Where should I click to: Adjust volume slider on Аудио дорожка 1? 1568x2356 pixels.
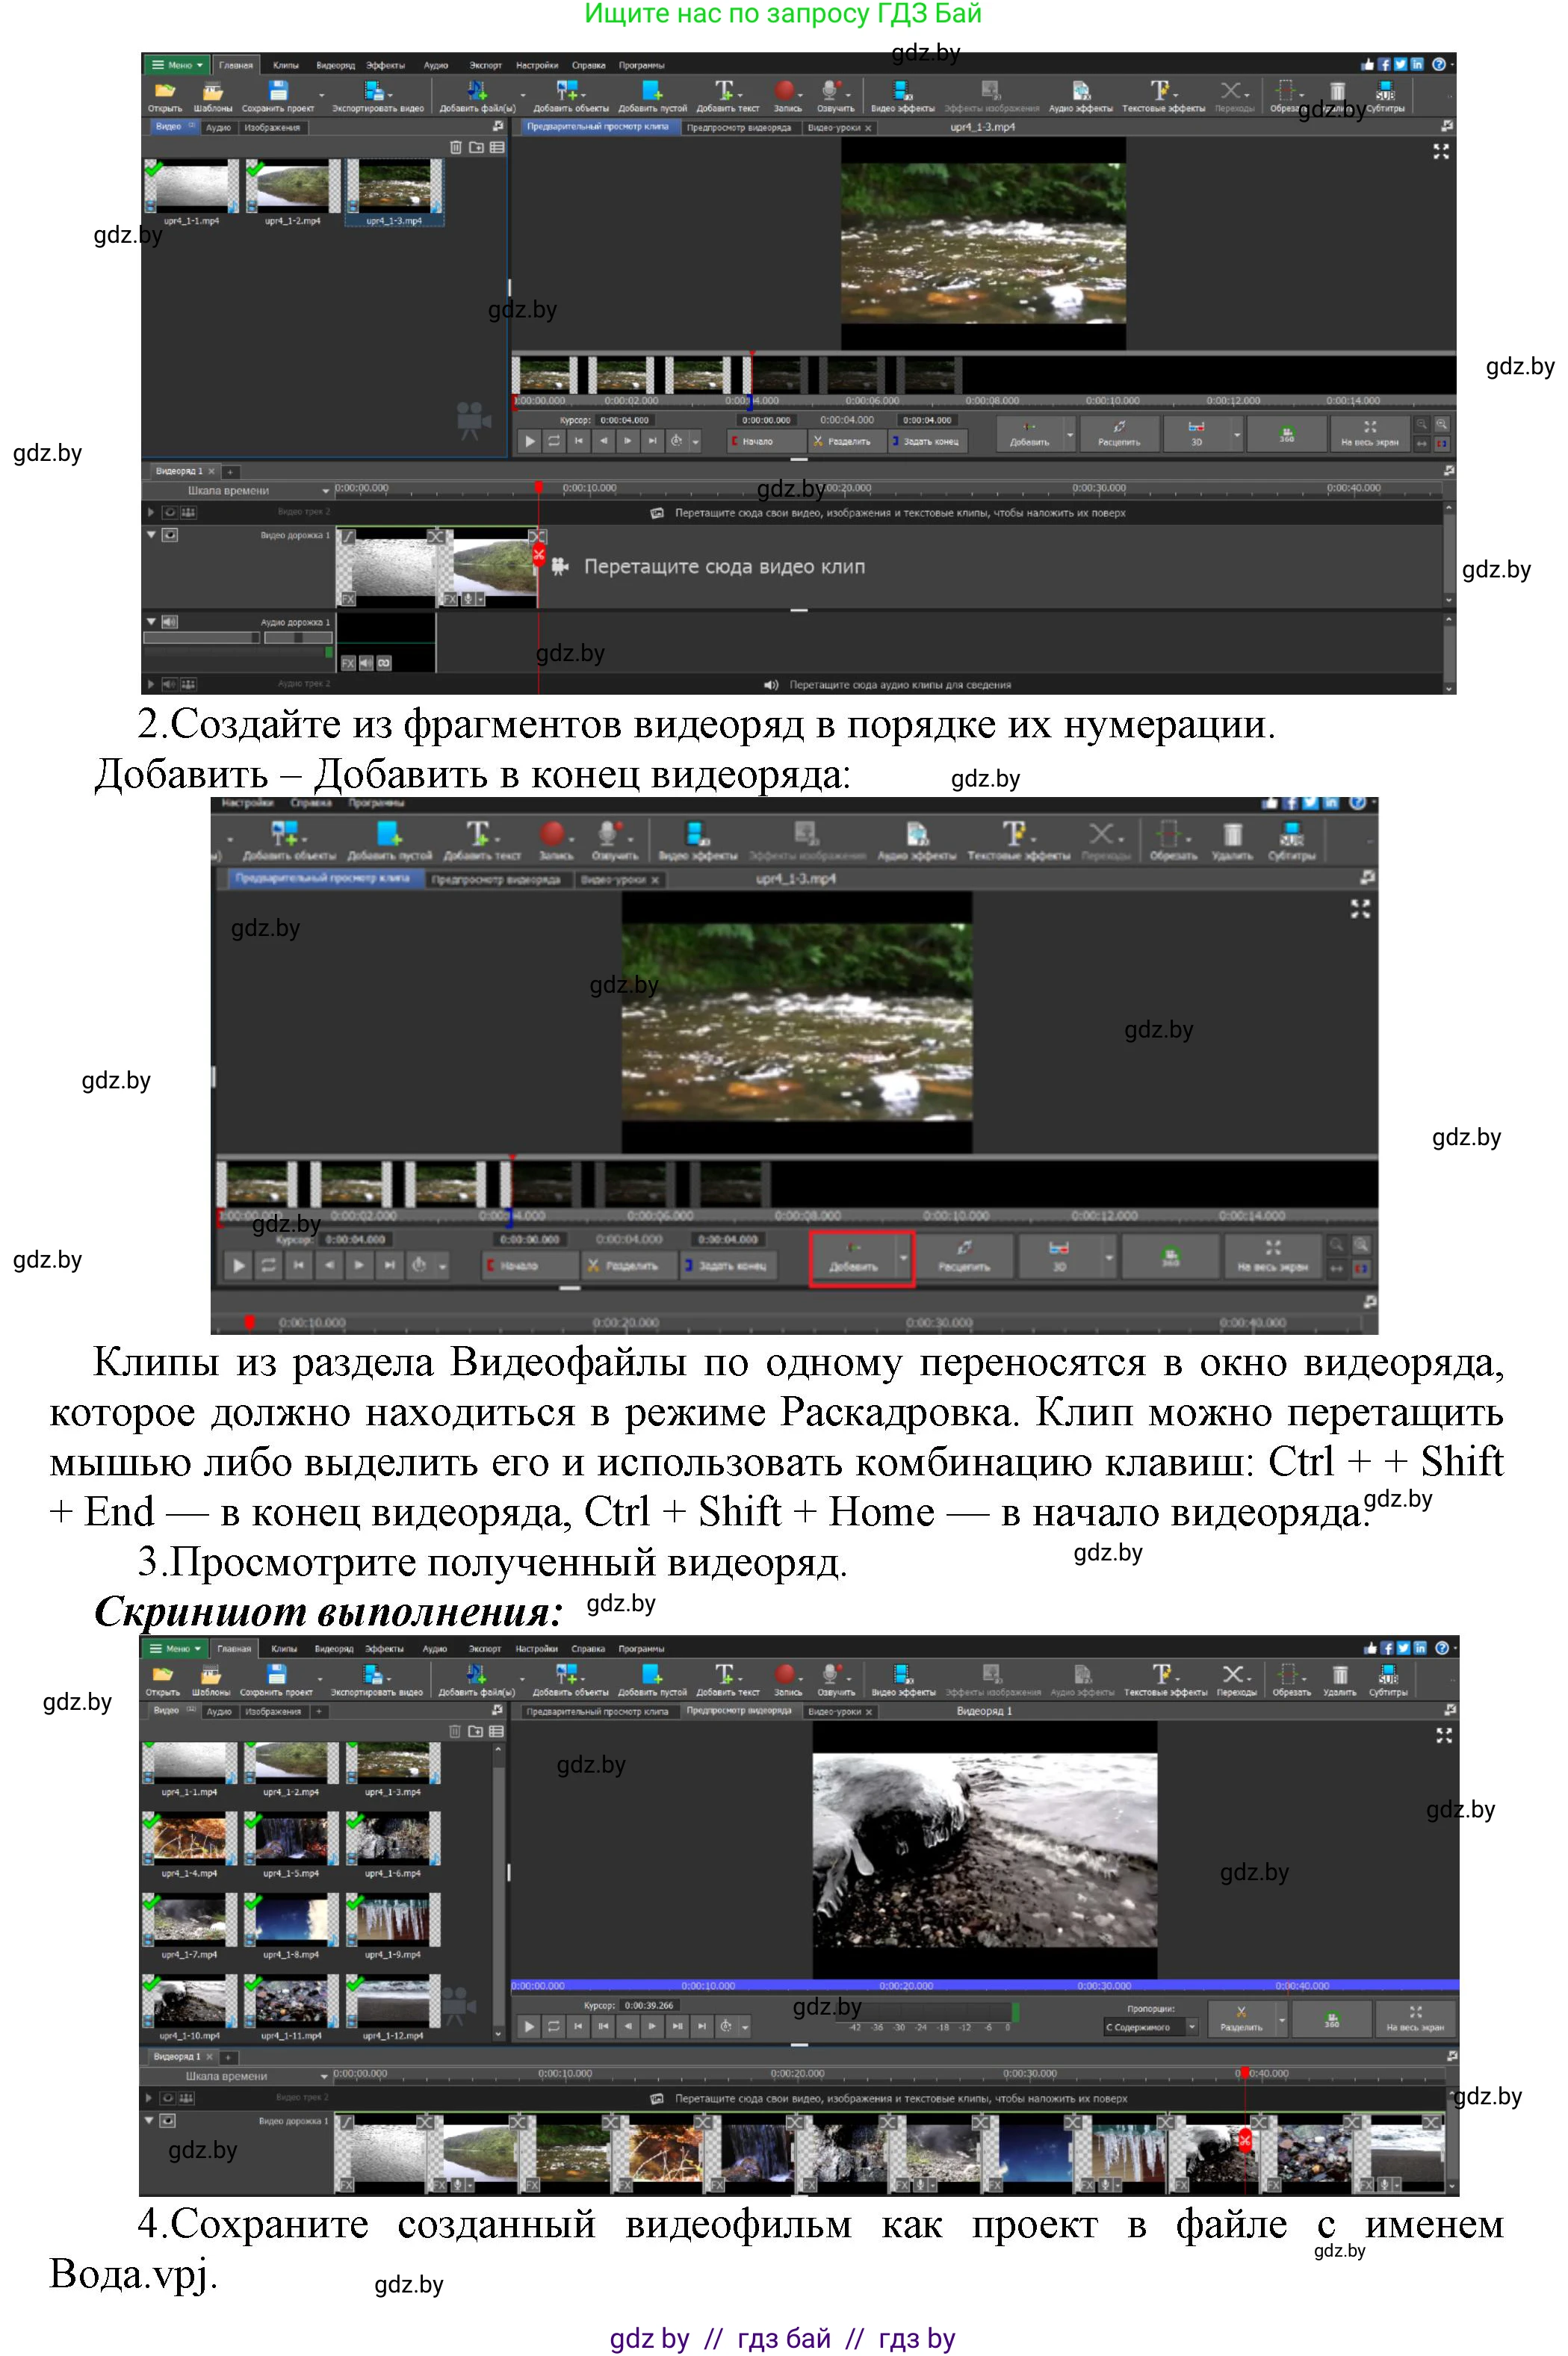[253, 638]
